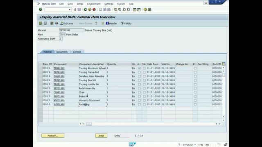Screen dimensions: 262x147
Task: Click the Subitems button
Action: point(66,23)
